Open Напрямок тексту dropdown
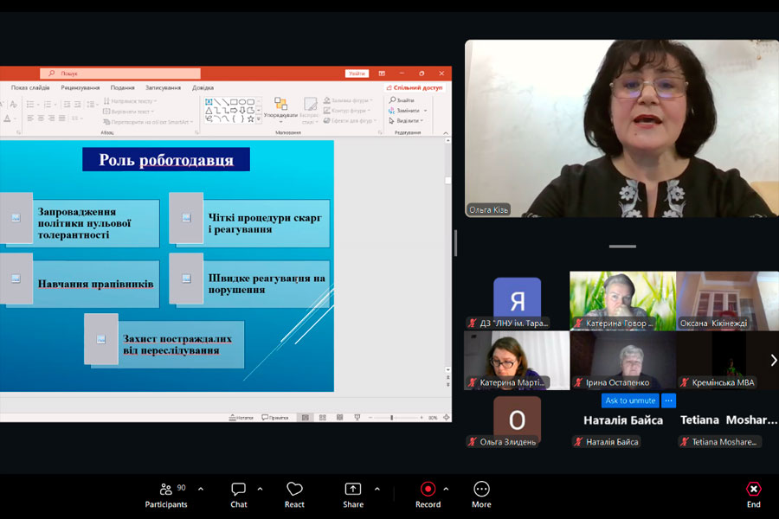Viewport: 779px width, 519px height. (x=130, y=101)
